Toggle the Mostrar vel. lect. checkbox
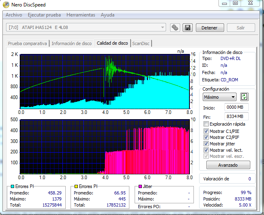This screenshot has height=215, width=264. point(206,150)
